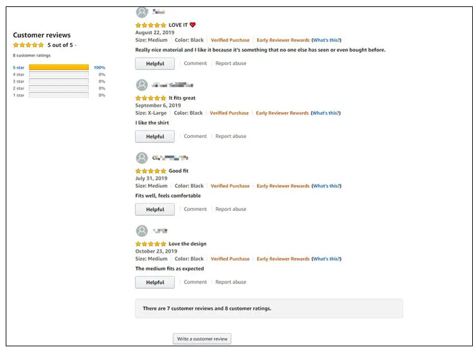Image resolution: width=476 pixels, height=359 pixels.
Task: Mark the 'LOVE IT' review as Helpful
Action: [155, 64]
